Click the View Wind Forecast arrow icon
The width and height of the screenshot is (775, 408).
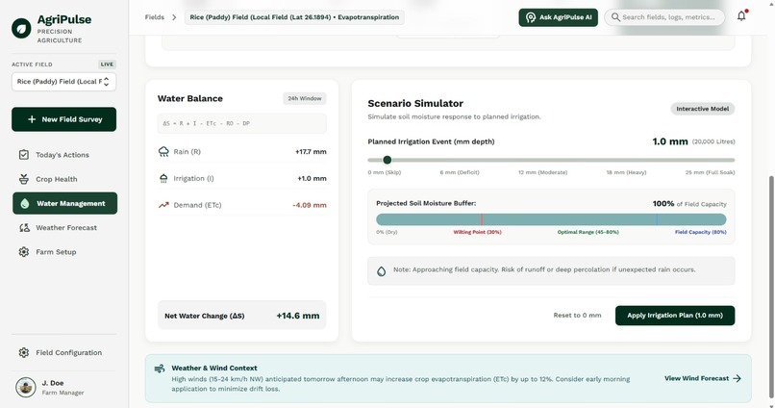737,378
